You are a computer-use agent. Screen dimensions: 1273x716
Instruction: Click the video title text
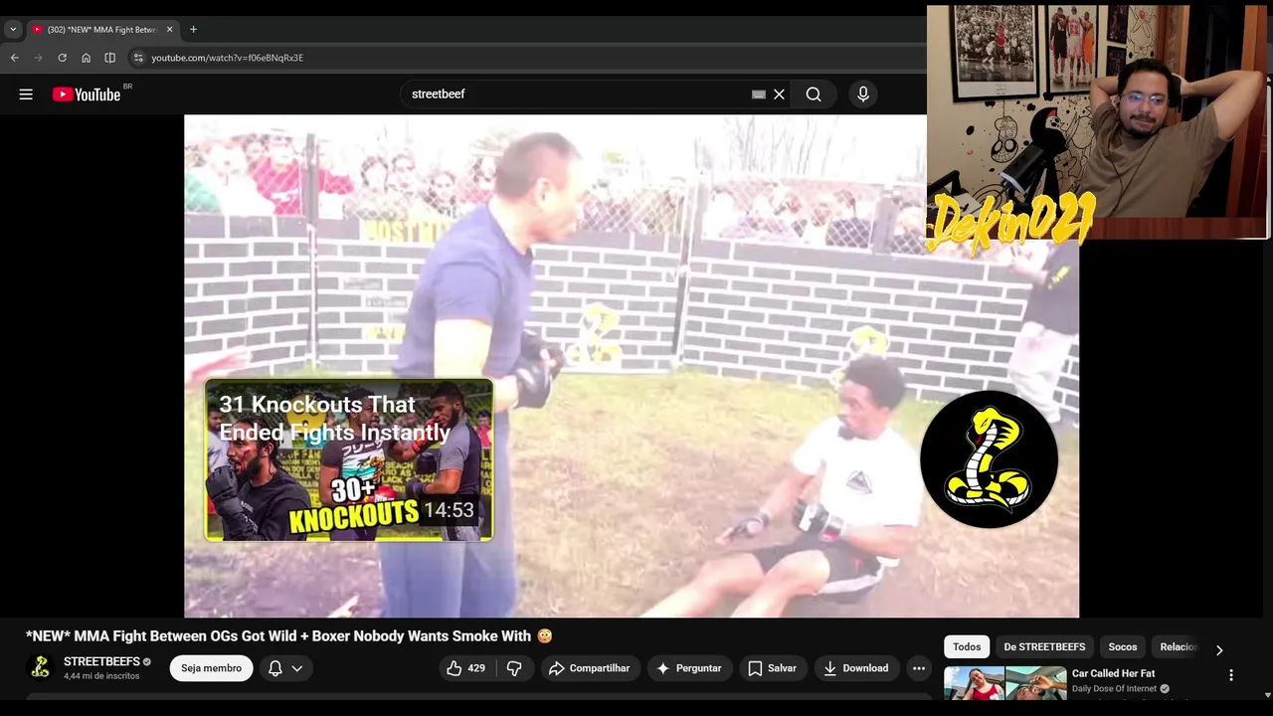(x=288, y=636)
